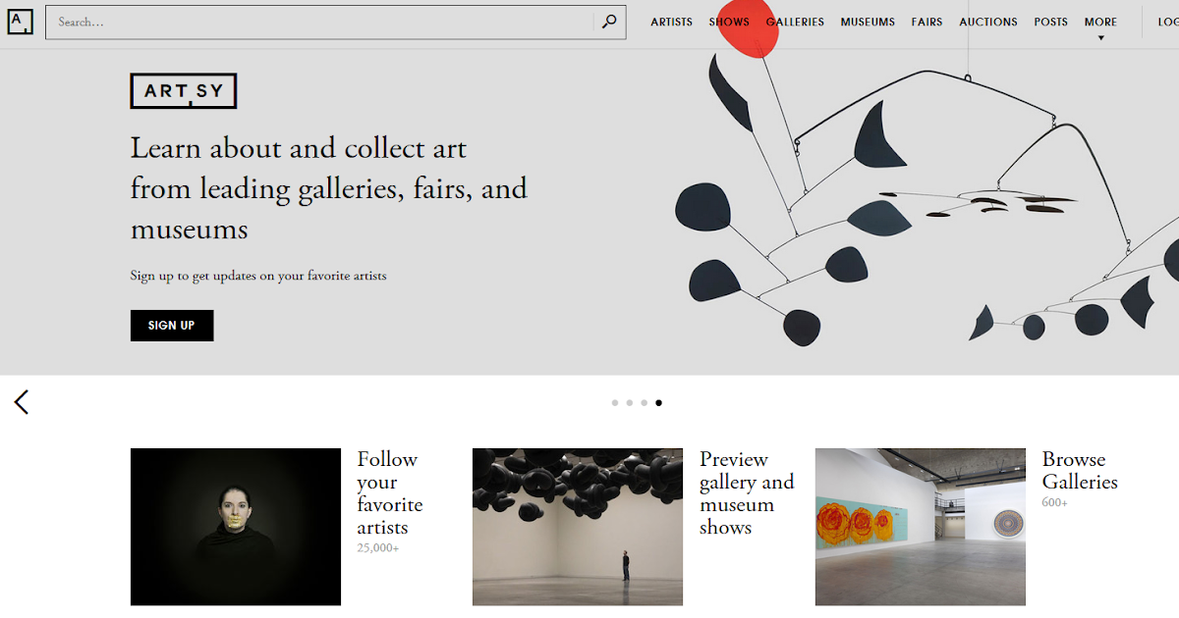Open the ARTISTS section

click(671, 22)
